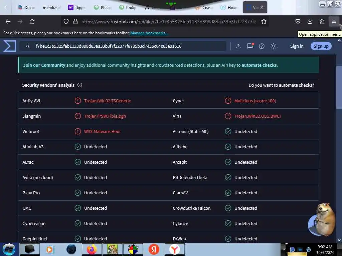Open Firefox from the taskbar

pyautogui.click(x=92, y=249)
